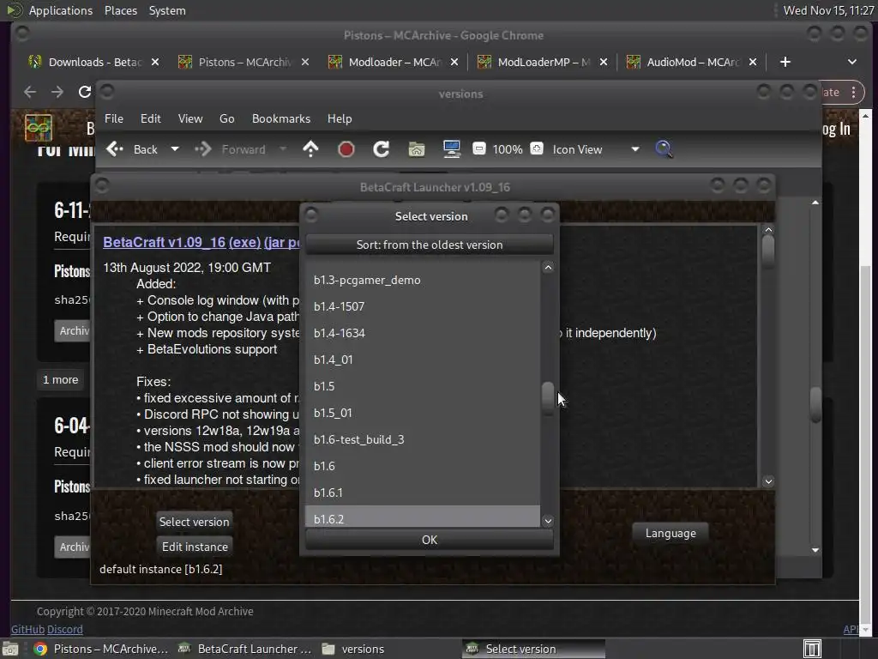Viewport: 878px width, 659px height.
Task: Click Chrome's browser back arrow
Action: pos(30,92)
